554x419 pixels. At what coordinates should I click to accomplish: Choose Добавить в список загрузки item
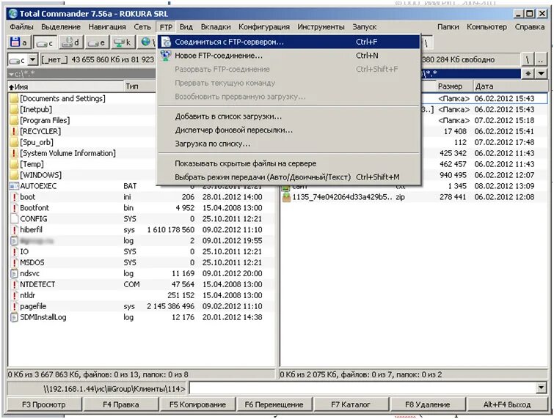pyautogui.click(x=288, y=116)
